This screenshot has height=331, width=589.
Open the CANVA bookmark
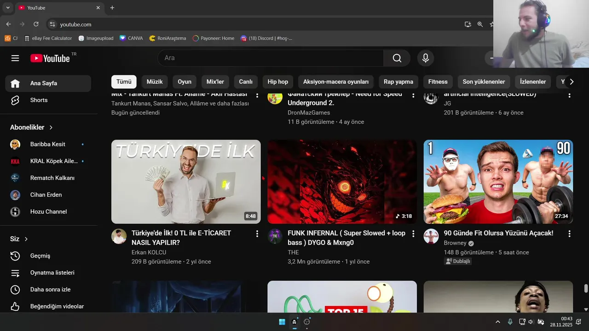[131, 38]
